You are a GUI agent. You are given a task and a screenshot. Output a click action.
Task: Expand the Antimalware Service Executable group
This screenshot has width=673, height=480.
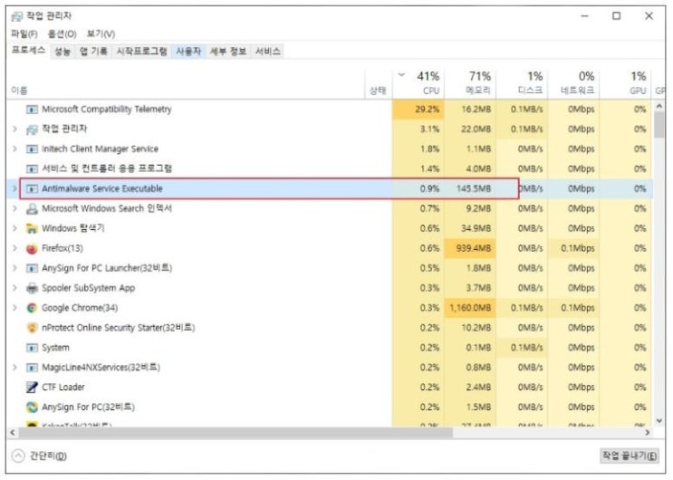[15, 188]
